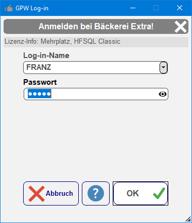The width and height of the screenshot is (192, 223).
Task: Click the grayed-out maximize window button
Action: pyautogui.click(x=156, y=8)
